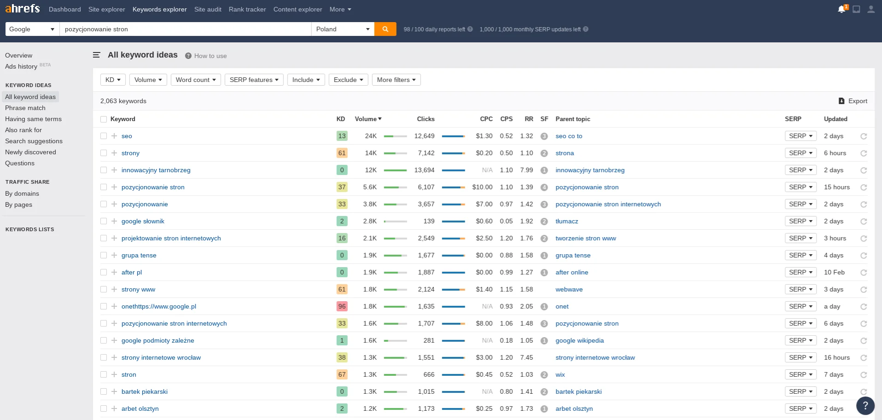The width and height of the screenshot is (882, 420).
Task: Refresh the strony keyword row
Action: [864, 153]
